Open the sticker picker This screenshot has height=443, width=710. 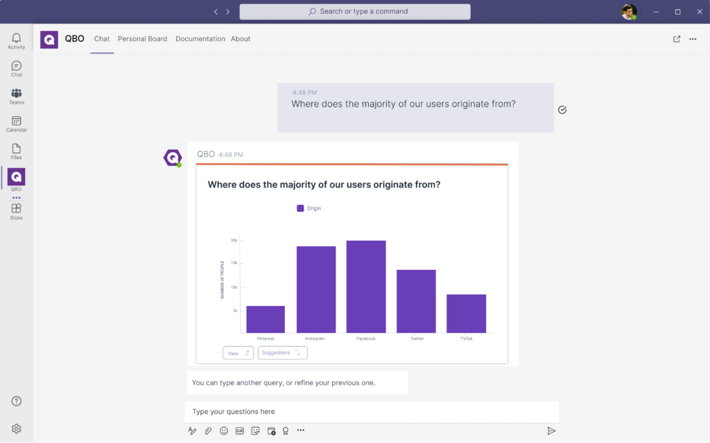(x=255, y=431)
